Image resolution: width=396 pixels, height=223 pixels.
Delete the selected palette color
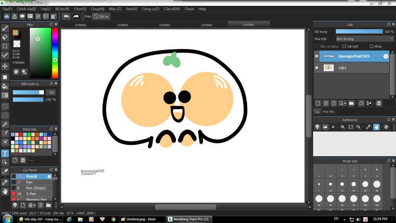pos(23,160)
